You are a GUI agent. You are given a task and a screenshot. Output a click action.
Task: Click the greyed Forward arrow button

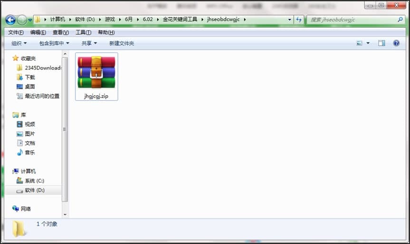22,20
